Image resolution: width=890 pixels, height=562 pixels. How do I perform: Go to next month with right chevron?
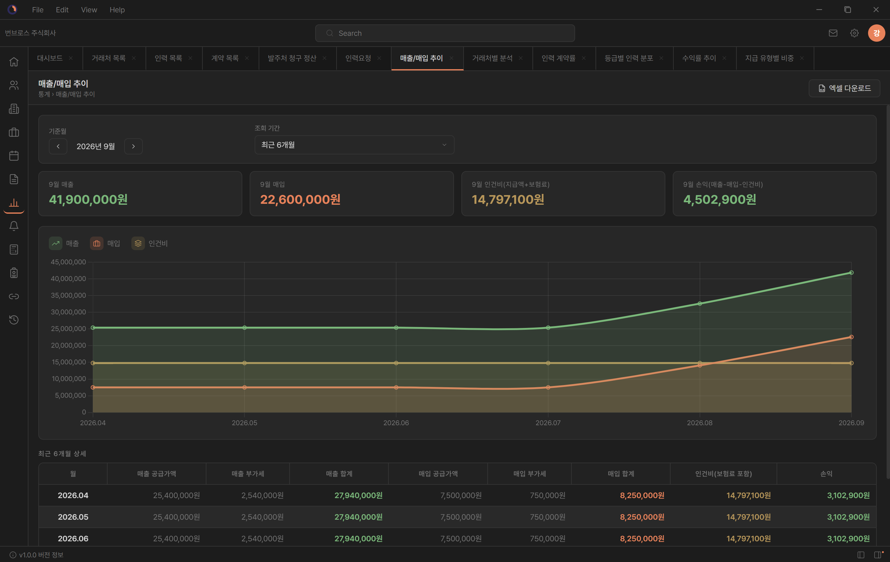(133, 146)
